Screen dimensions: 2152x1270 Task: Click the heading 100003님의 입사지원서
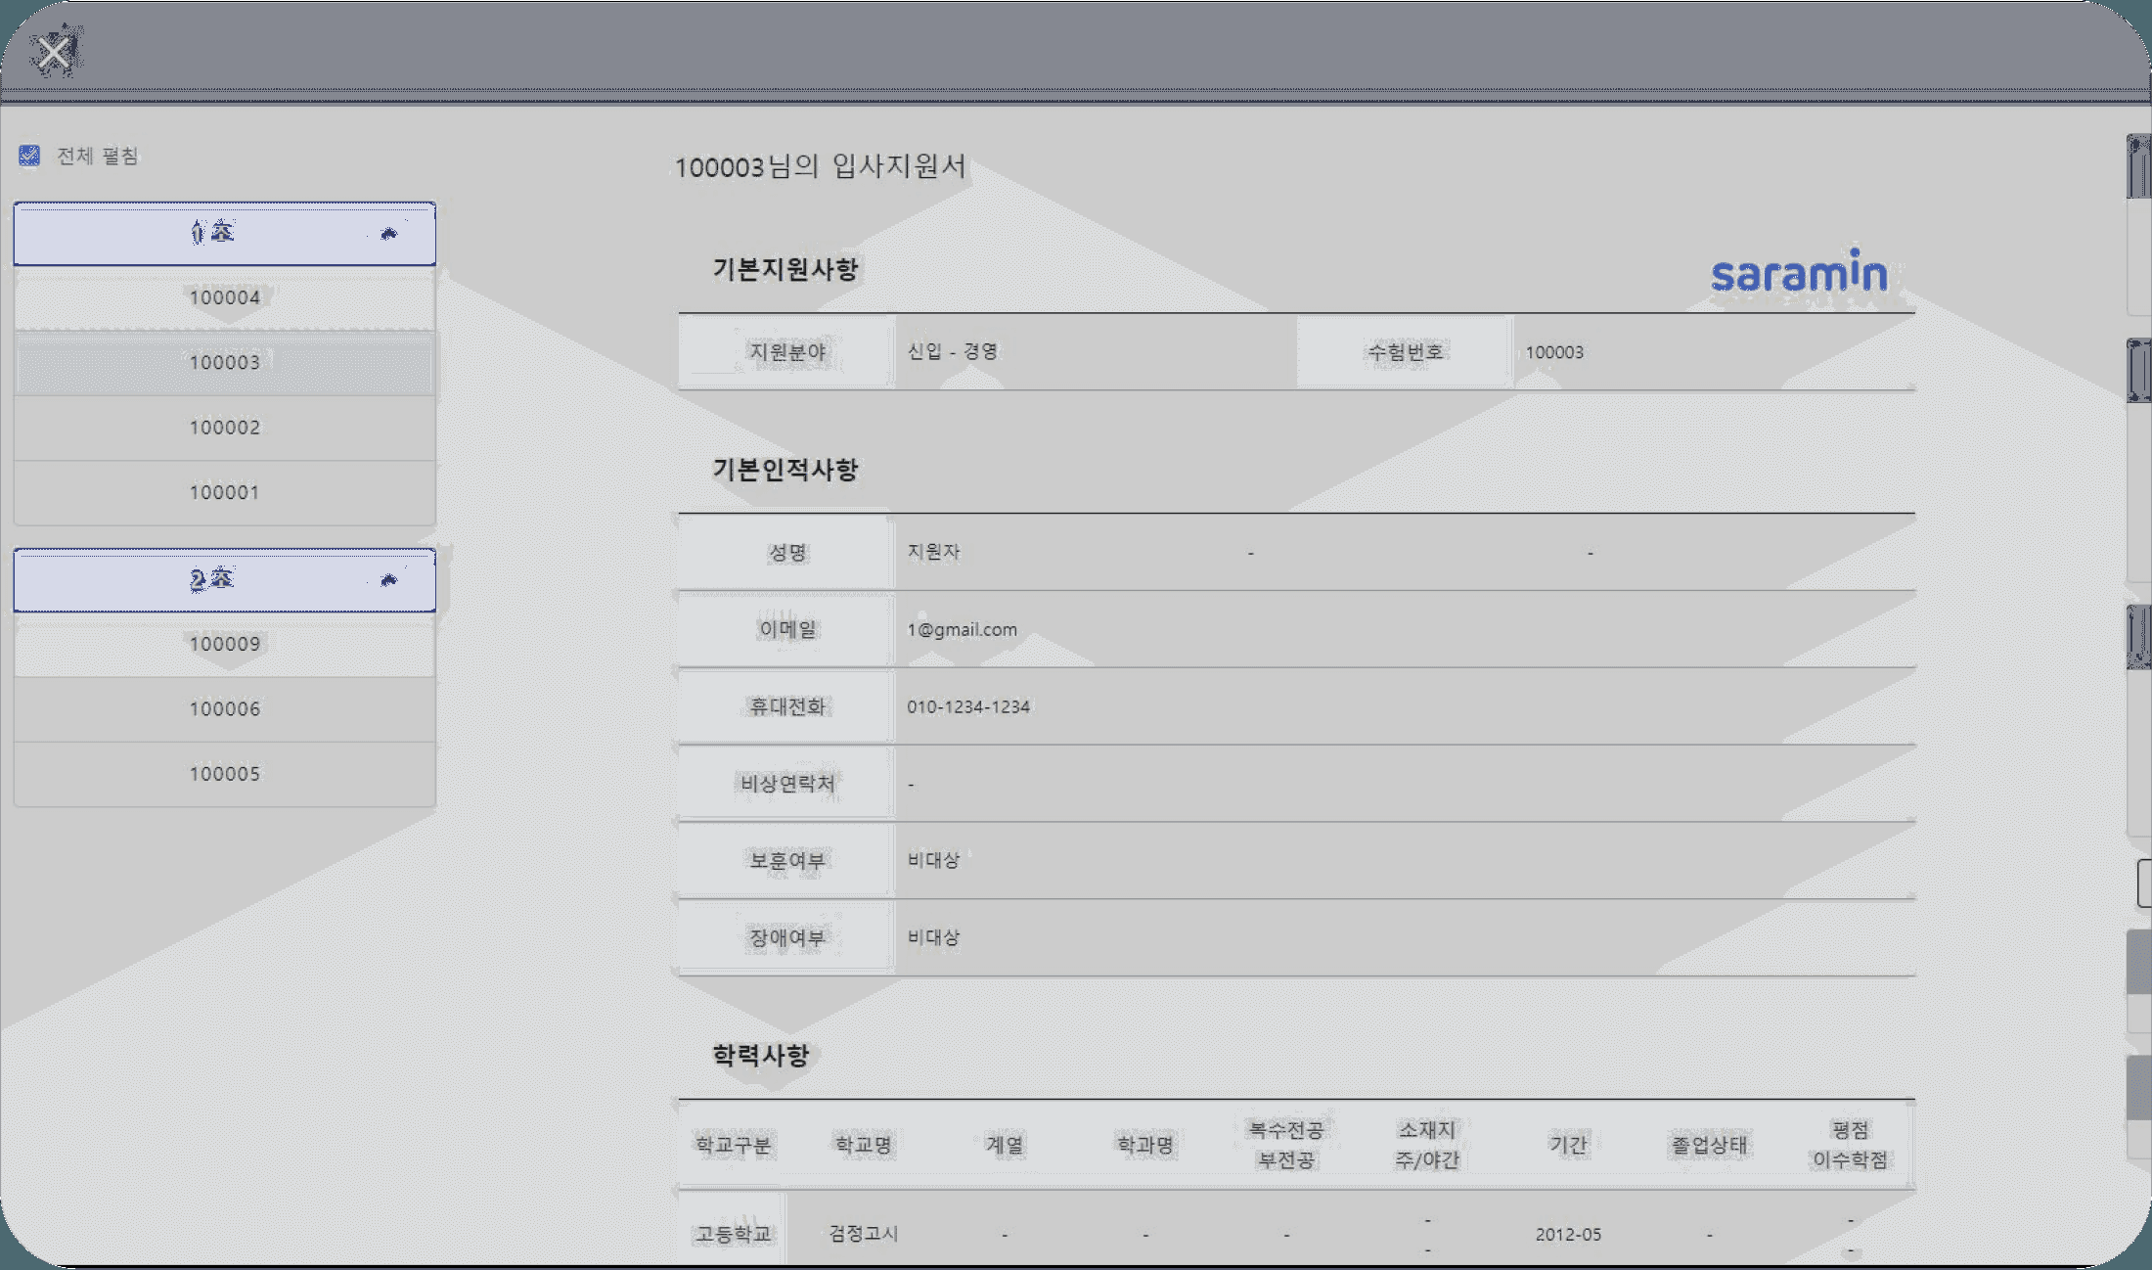(820, 166)
